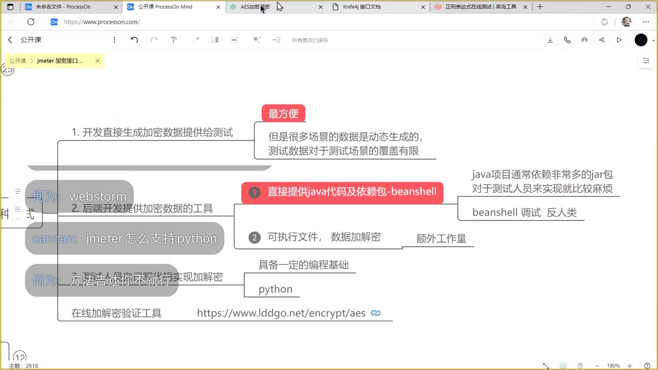The height and width of the screenshot is (370, 658).
Task: Open the phone call icon
Action: [x=567, y=40]
